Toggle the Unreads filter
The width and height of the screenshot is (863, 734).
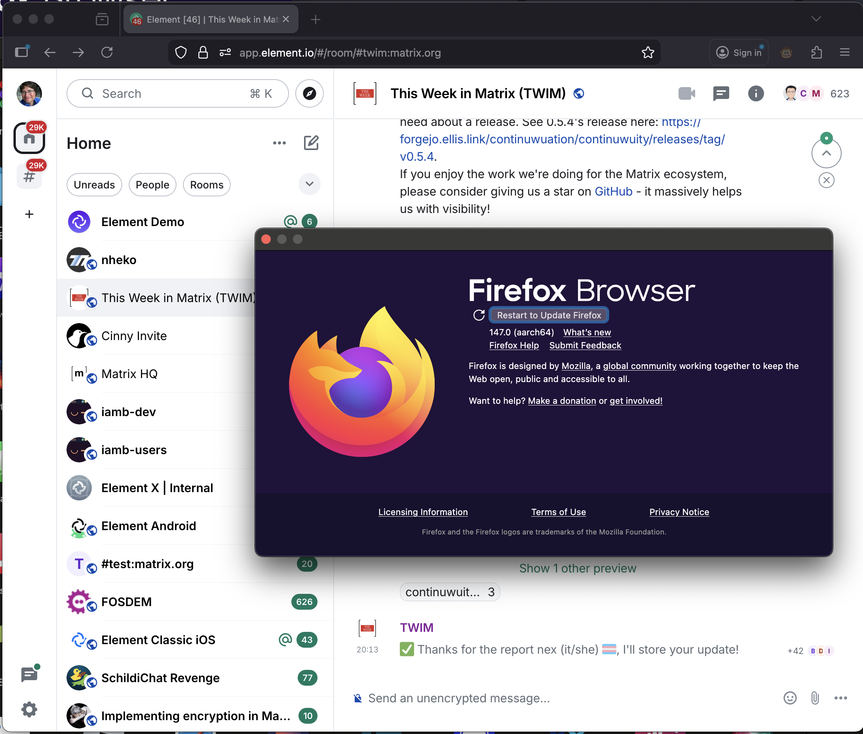pos(94,185)
